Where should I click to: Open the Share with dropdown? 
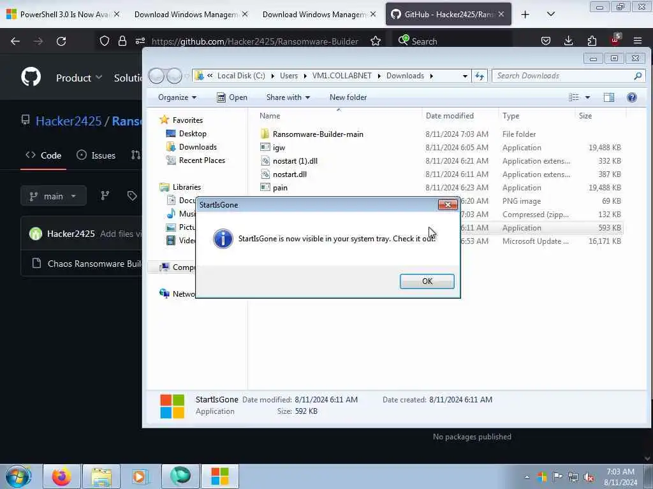point(288,97)
